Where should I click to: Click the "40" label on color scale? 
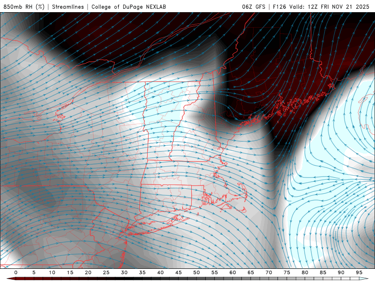pos(160,273)
